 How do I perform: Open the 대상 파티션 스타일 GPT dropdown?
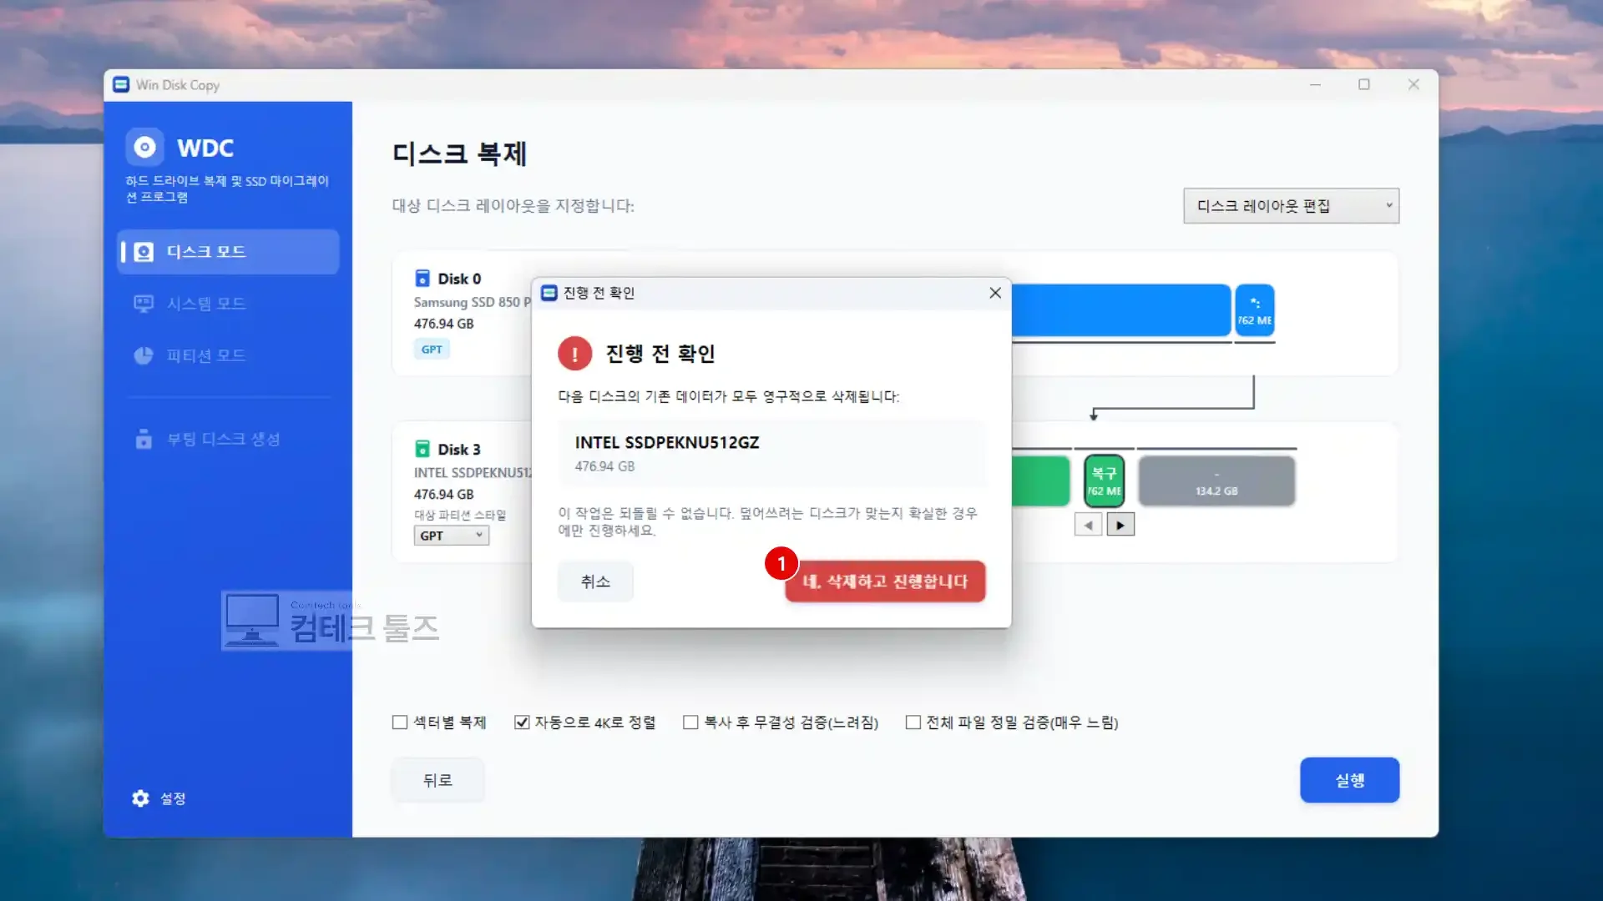(452, 536)
